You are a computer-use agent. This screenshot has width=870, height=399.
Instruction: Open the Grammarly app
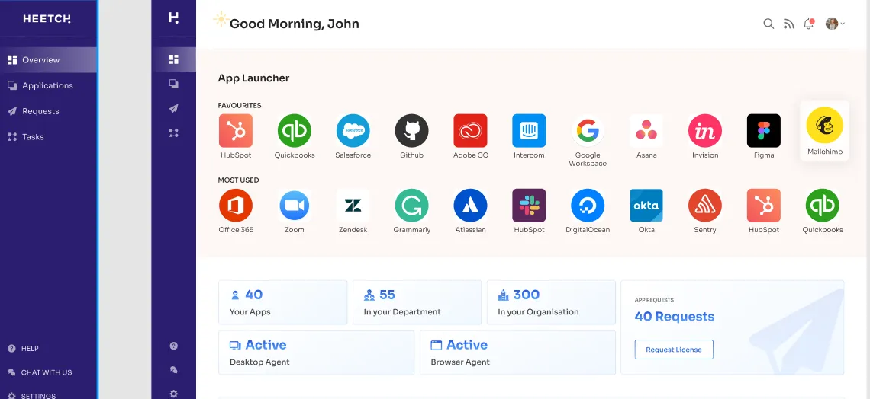pyautogui.click(x=411, y=206)
